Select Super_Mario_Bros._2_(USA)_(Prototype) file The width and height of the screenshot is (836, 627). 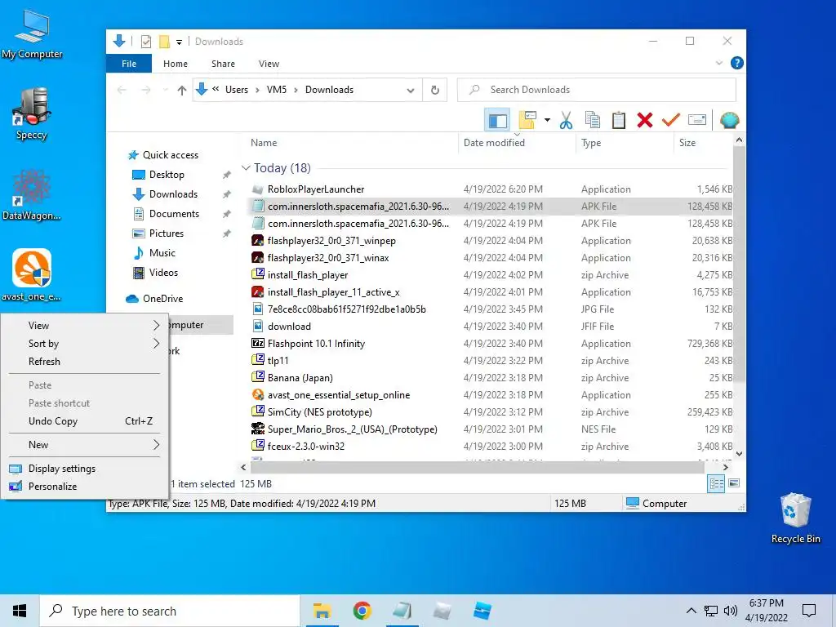click(x=352, y=429)
